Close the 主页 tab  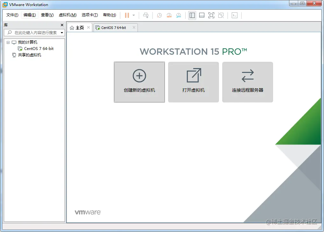(x=88, y=27)
